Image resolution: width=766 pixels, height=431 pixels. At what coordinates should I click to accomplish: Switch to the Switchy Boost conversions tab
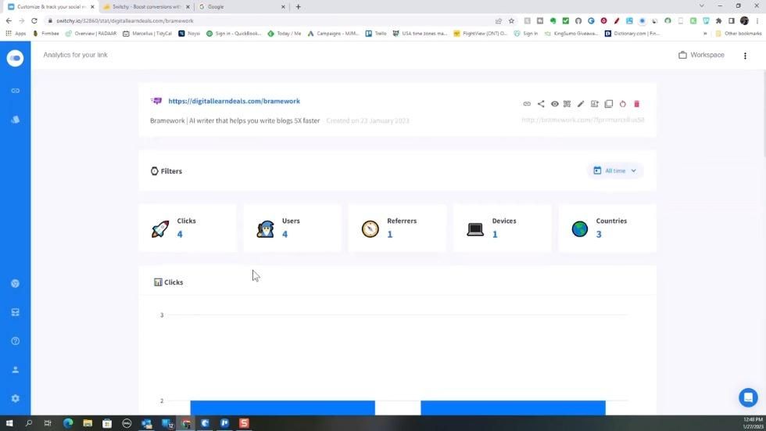(146, 7)
